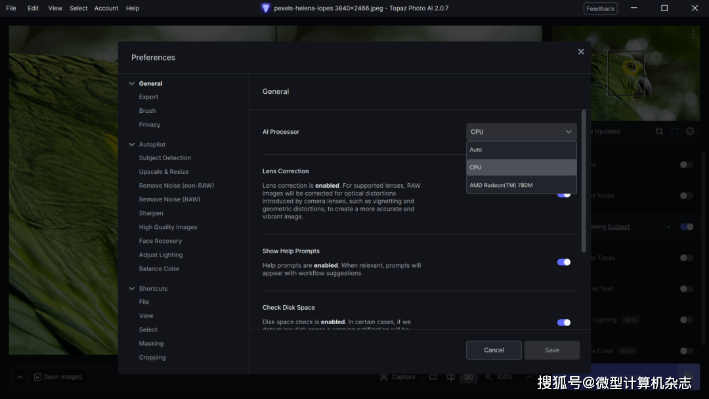Image resolution: width=709 pixels, height=399 pixels.
Task: Select File item under Shortcuts tree
Action: [x=144, y=302]
